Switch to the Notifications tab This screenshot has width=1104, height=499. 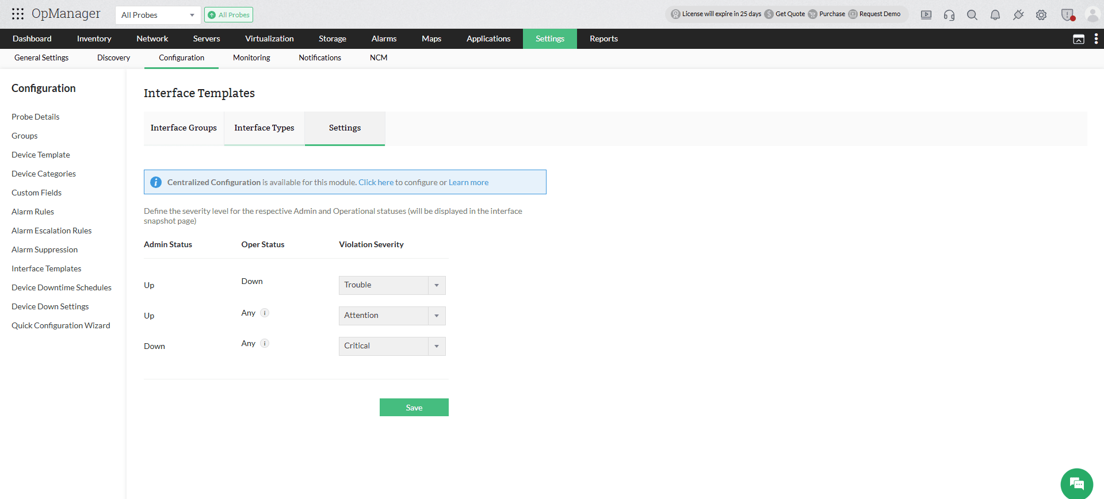pyautogui.click(x=320, y=58)
